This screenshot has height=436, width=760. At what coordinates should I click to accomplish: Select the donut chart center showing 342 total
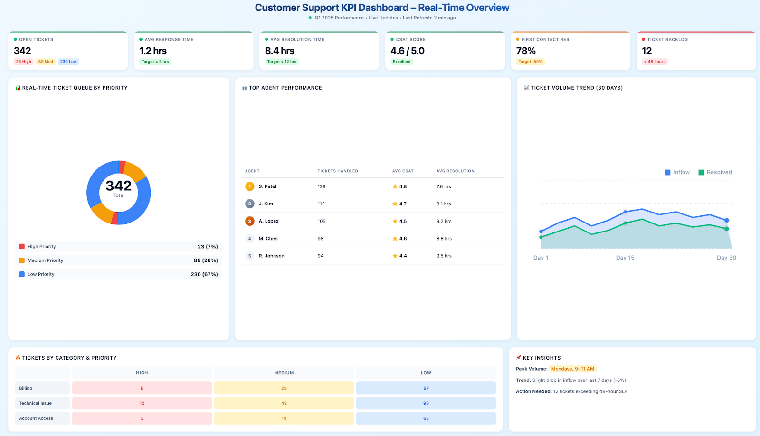coord(118,192)
